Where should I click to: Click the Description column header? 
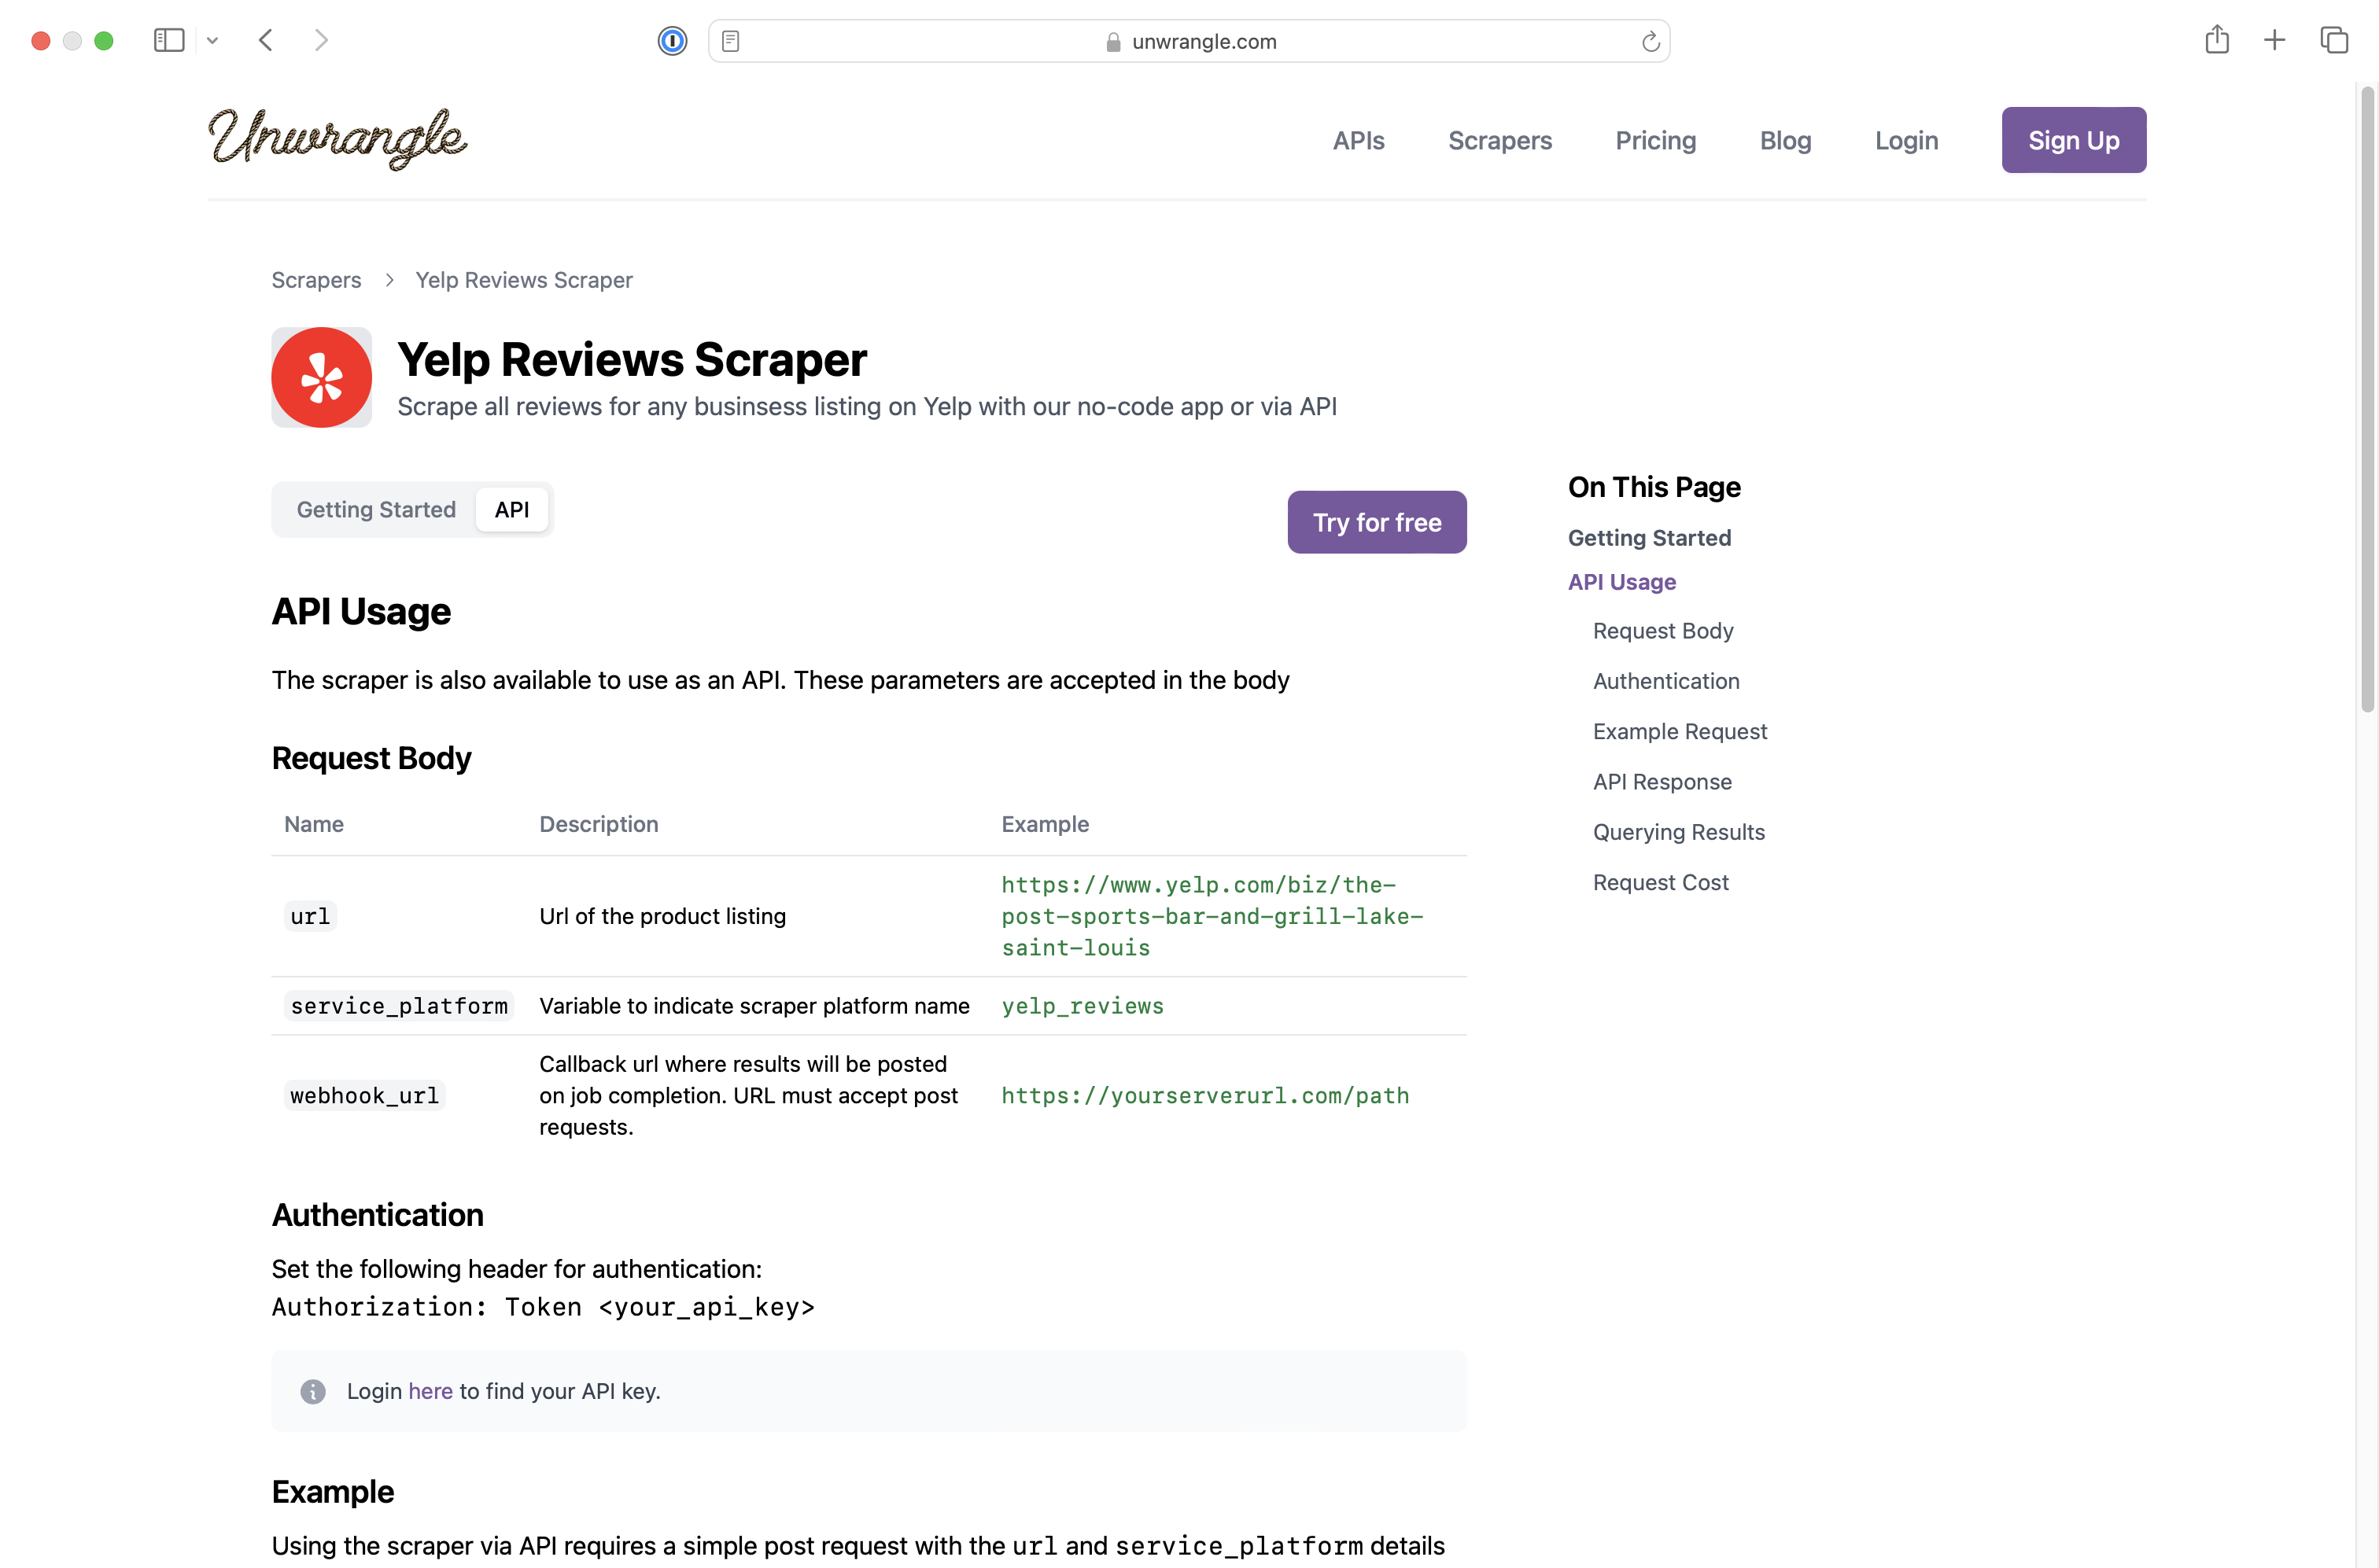click(x=598, y=824)
